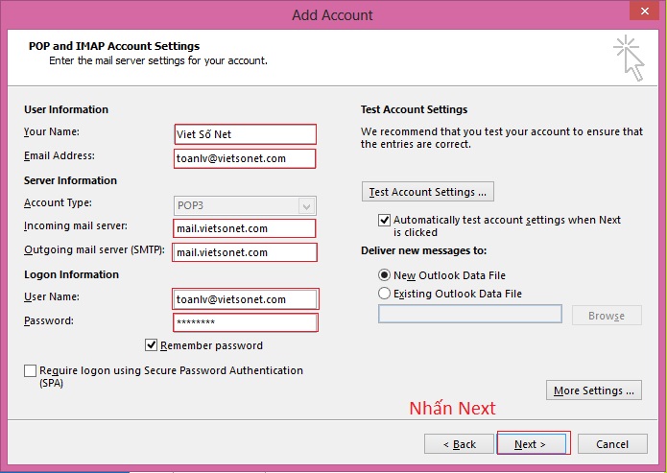
Task: Open More Settings dialog
Action: (x=594, y=390)
